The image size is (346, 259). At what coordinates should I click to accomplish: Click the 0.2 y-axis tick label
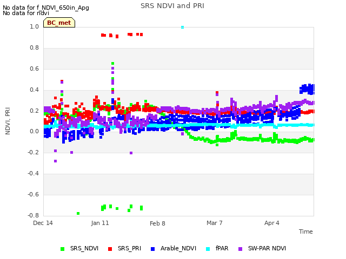click(x=34, y=111)
